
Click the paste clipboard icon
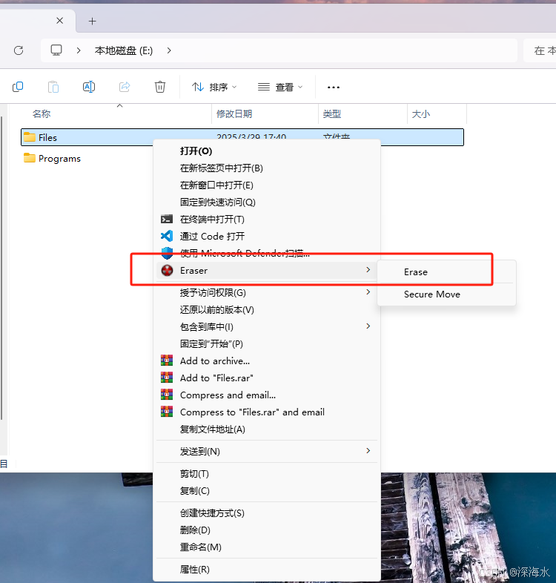coord(53,87)
